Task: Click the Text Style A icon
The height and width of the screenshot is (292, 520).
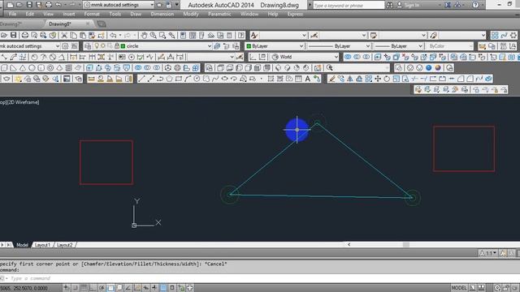Action: [x=254, y=35]
